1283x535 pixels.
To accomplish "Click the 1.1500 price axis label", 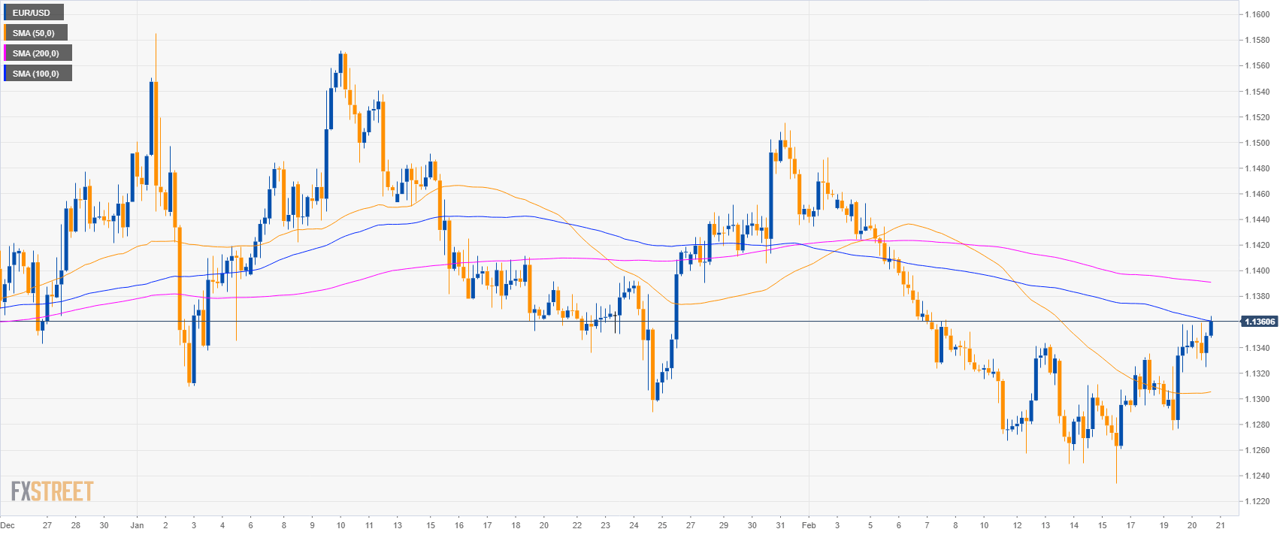I will (1256, 143).
